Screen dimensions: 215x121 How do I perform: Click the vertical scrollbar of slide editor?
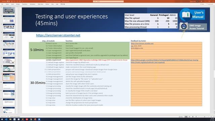(x=214, y=74)
